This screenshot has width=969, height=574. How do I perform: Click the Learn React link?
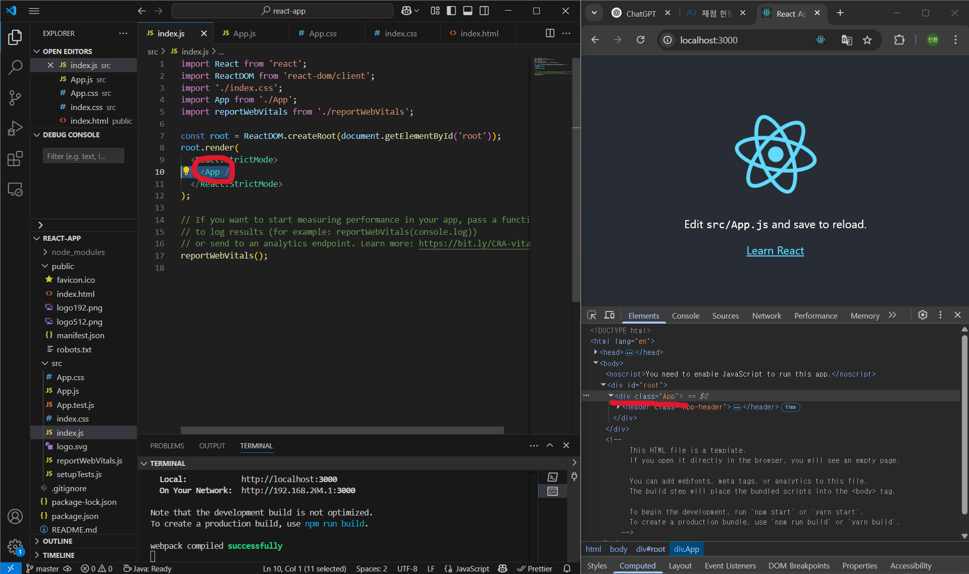point(775,251)
